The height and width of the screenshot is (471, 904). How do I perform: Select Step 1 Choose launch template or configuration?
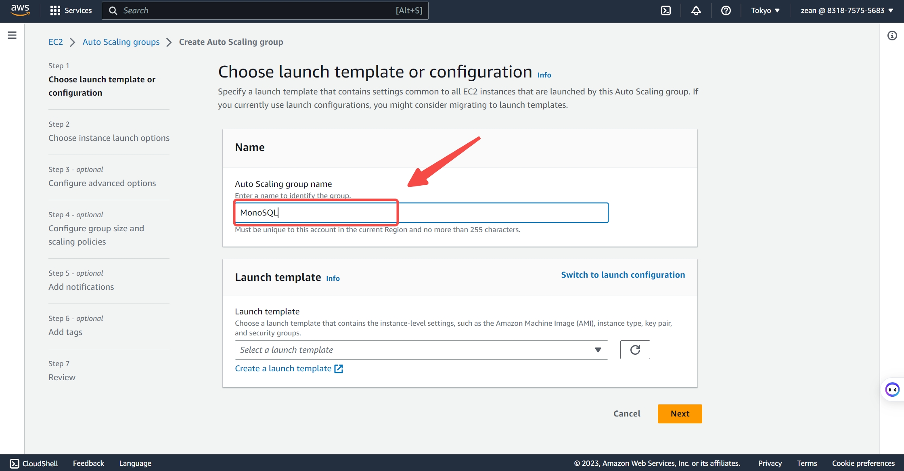click(x=102, y=86)
